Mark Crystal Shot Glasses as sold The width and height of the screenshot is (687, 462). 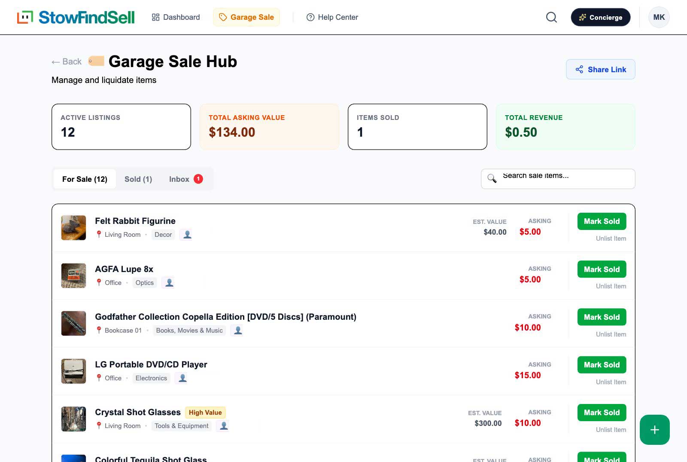(602, 413)
